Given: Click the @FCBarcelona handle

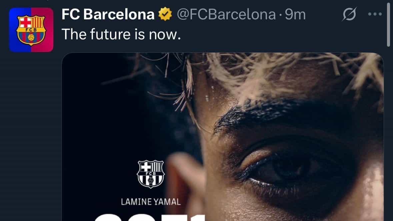Looking at the screenshot, I should point(226,15).
